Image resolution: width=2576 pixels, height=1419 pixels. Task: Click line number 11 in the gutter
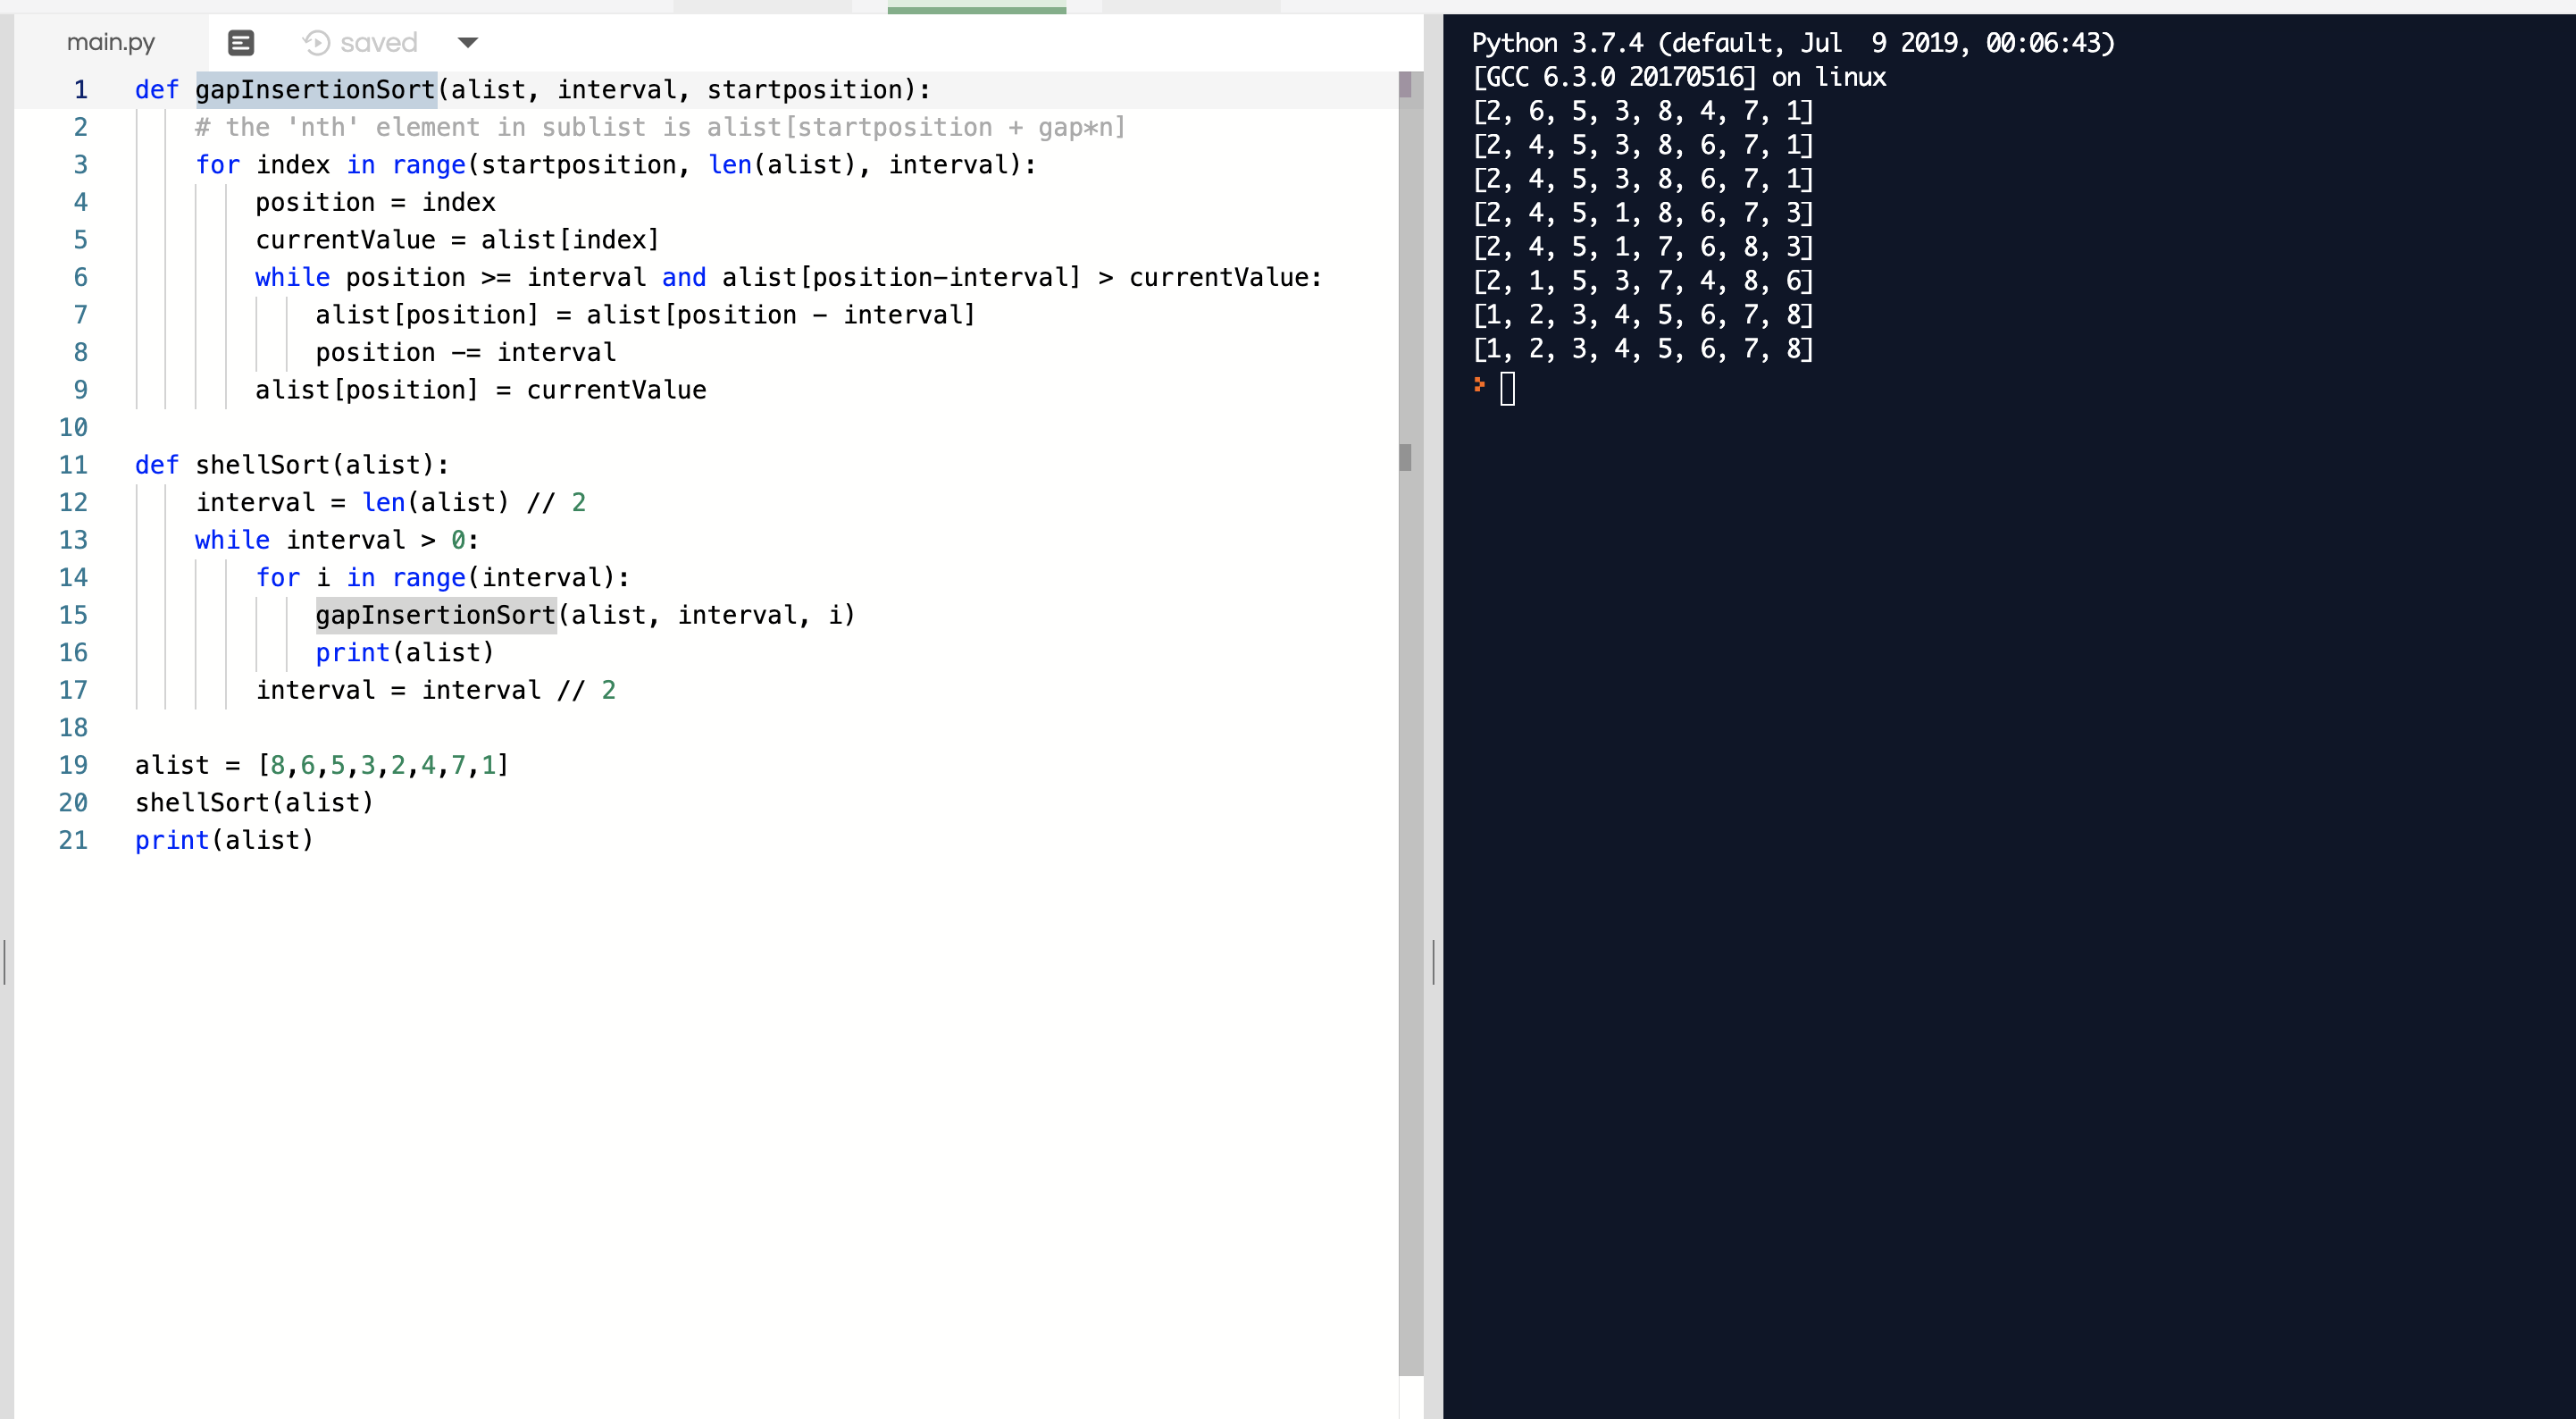pos(73,466)
